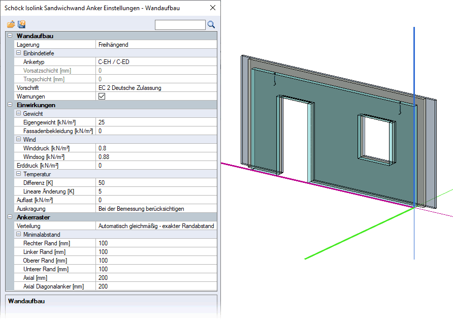Focus the property search field

pyautogui.click(x=180, y=25)
